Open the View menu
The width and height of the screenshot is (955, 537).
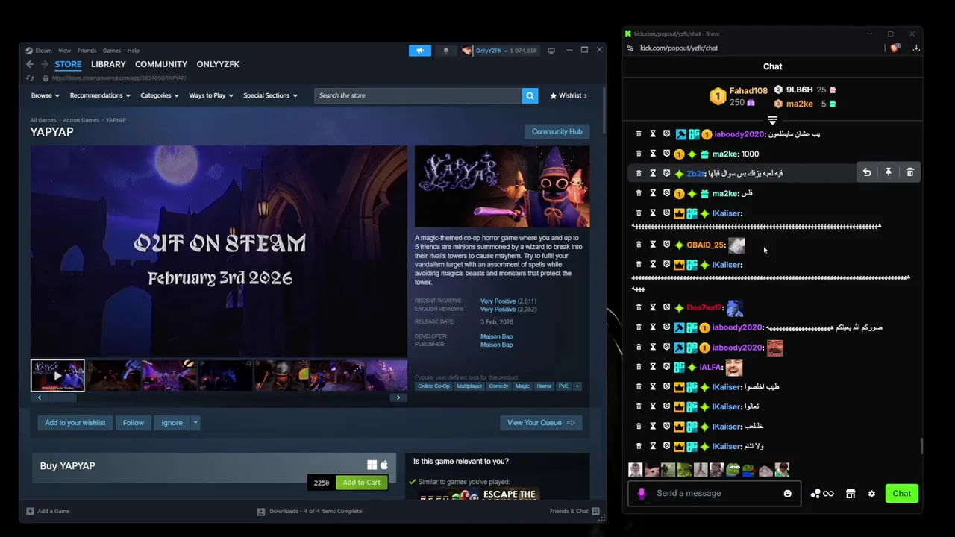point(64,51)
